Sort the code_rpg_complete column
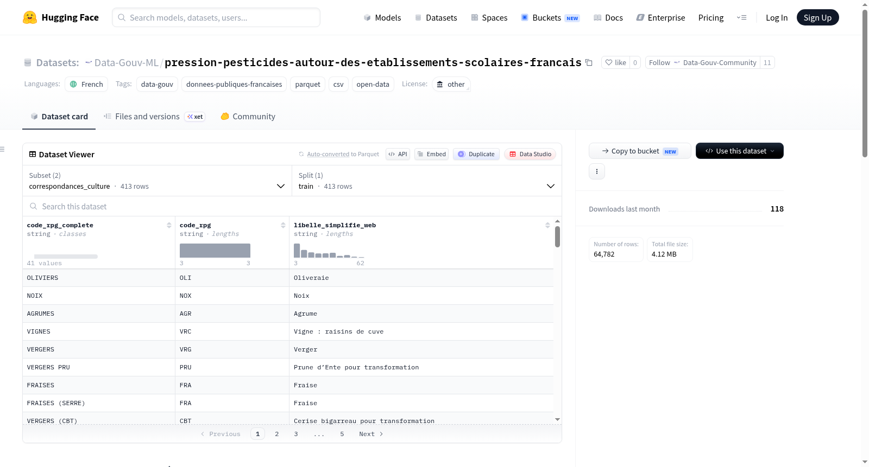869x467 pixels. 169,225
